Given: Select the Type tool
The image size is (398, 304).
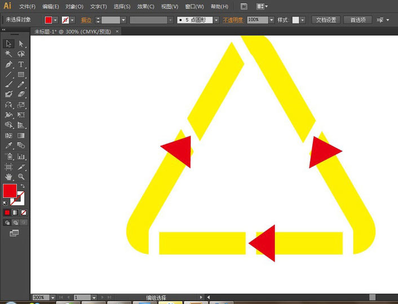Looking at the screenshot, I should (x=21, y=64).
